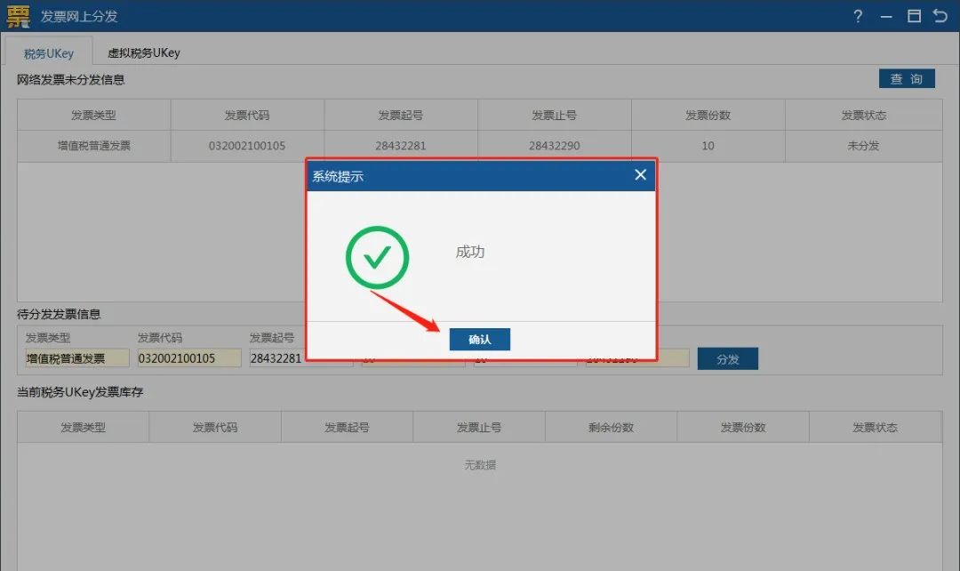
Task: Switch to the 税务UKey tab
Action: 48,53
